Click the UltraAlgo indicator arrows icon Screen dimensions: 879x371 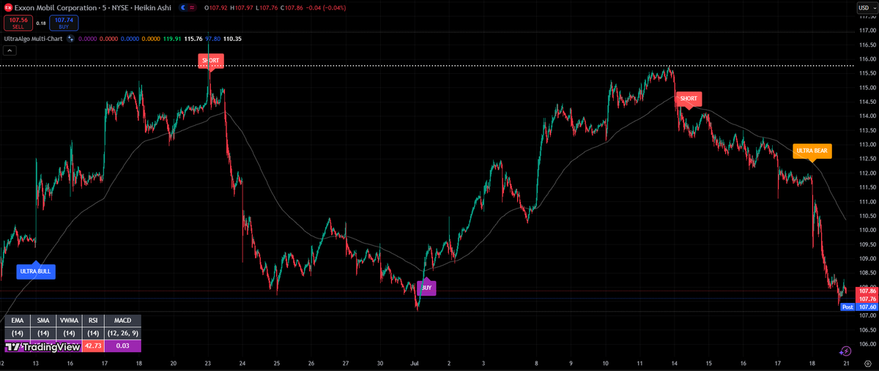point(70,39)
